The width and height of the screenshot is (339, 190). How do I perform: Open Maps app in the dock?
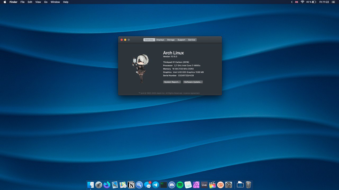(123, 185)
